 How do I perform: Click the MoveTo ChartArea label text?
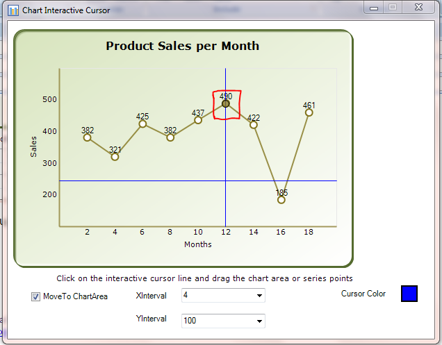(75, 296)
